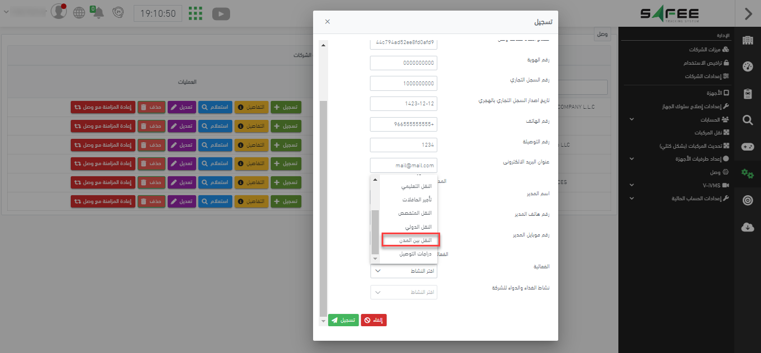Open the green apps grid icon

[195, 13]
